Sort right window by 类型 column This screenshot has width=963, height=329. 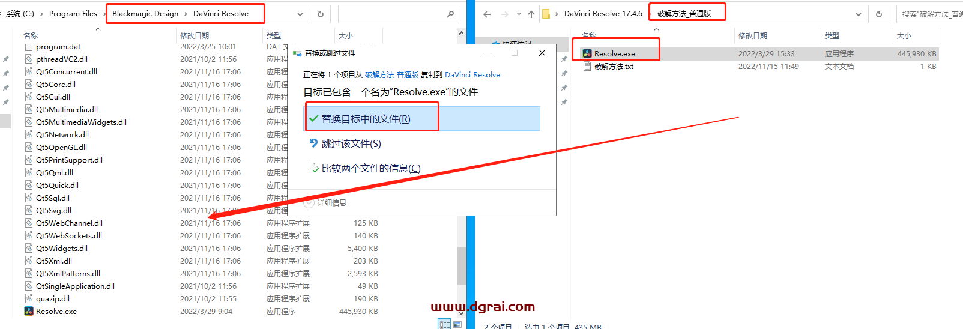click(832, 35)
